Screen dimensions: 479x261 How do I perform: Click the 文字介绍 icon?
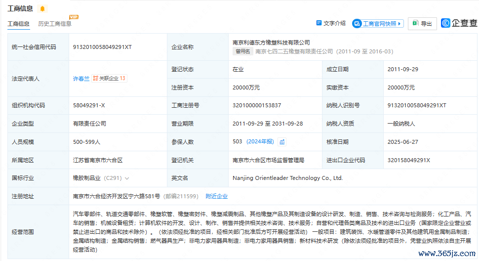click(319, 23)
